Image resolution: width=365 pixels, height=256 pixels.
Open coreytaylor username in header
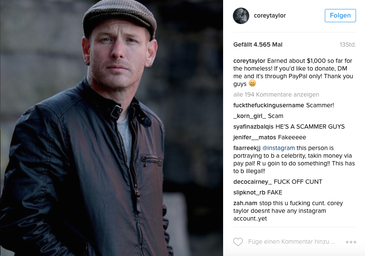pos(270,15)
